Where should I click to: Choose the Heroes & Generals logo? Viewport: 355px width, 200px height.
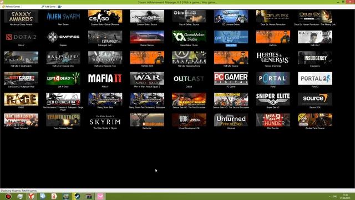click(x=273, y=58)
